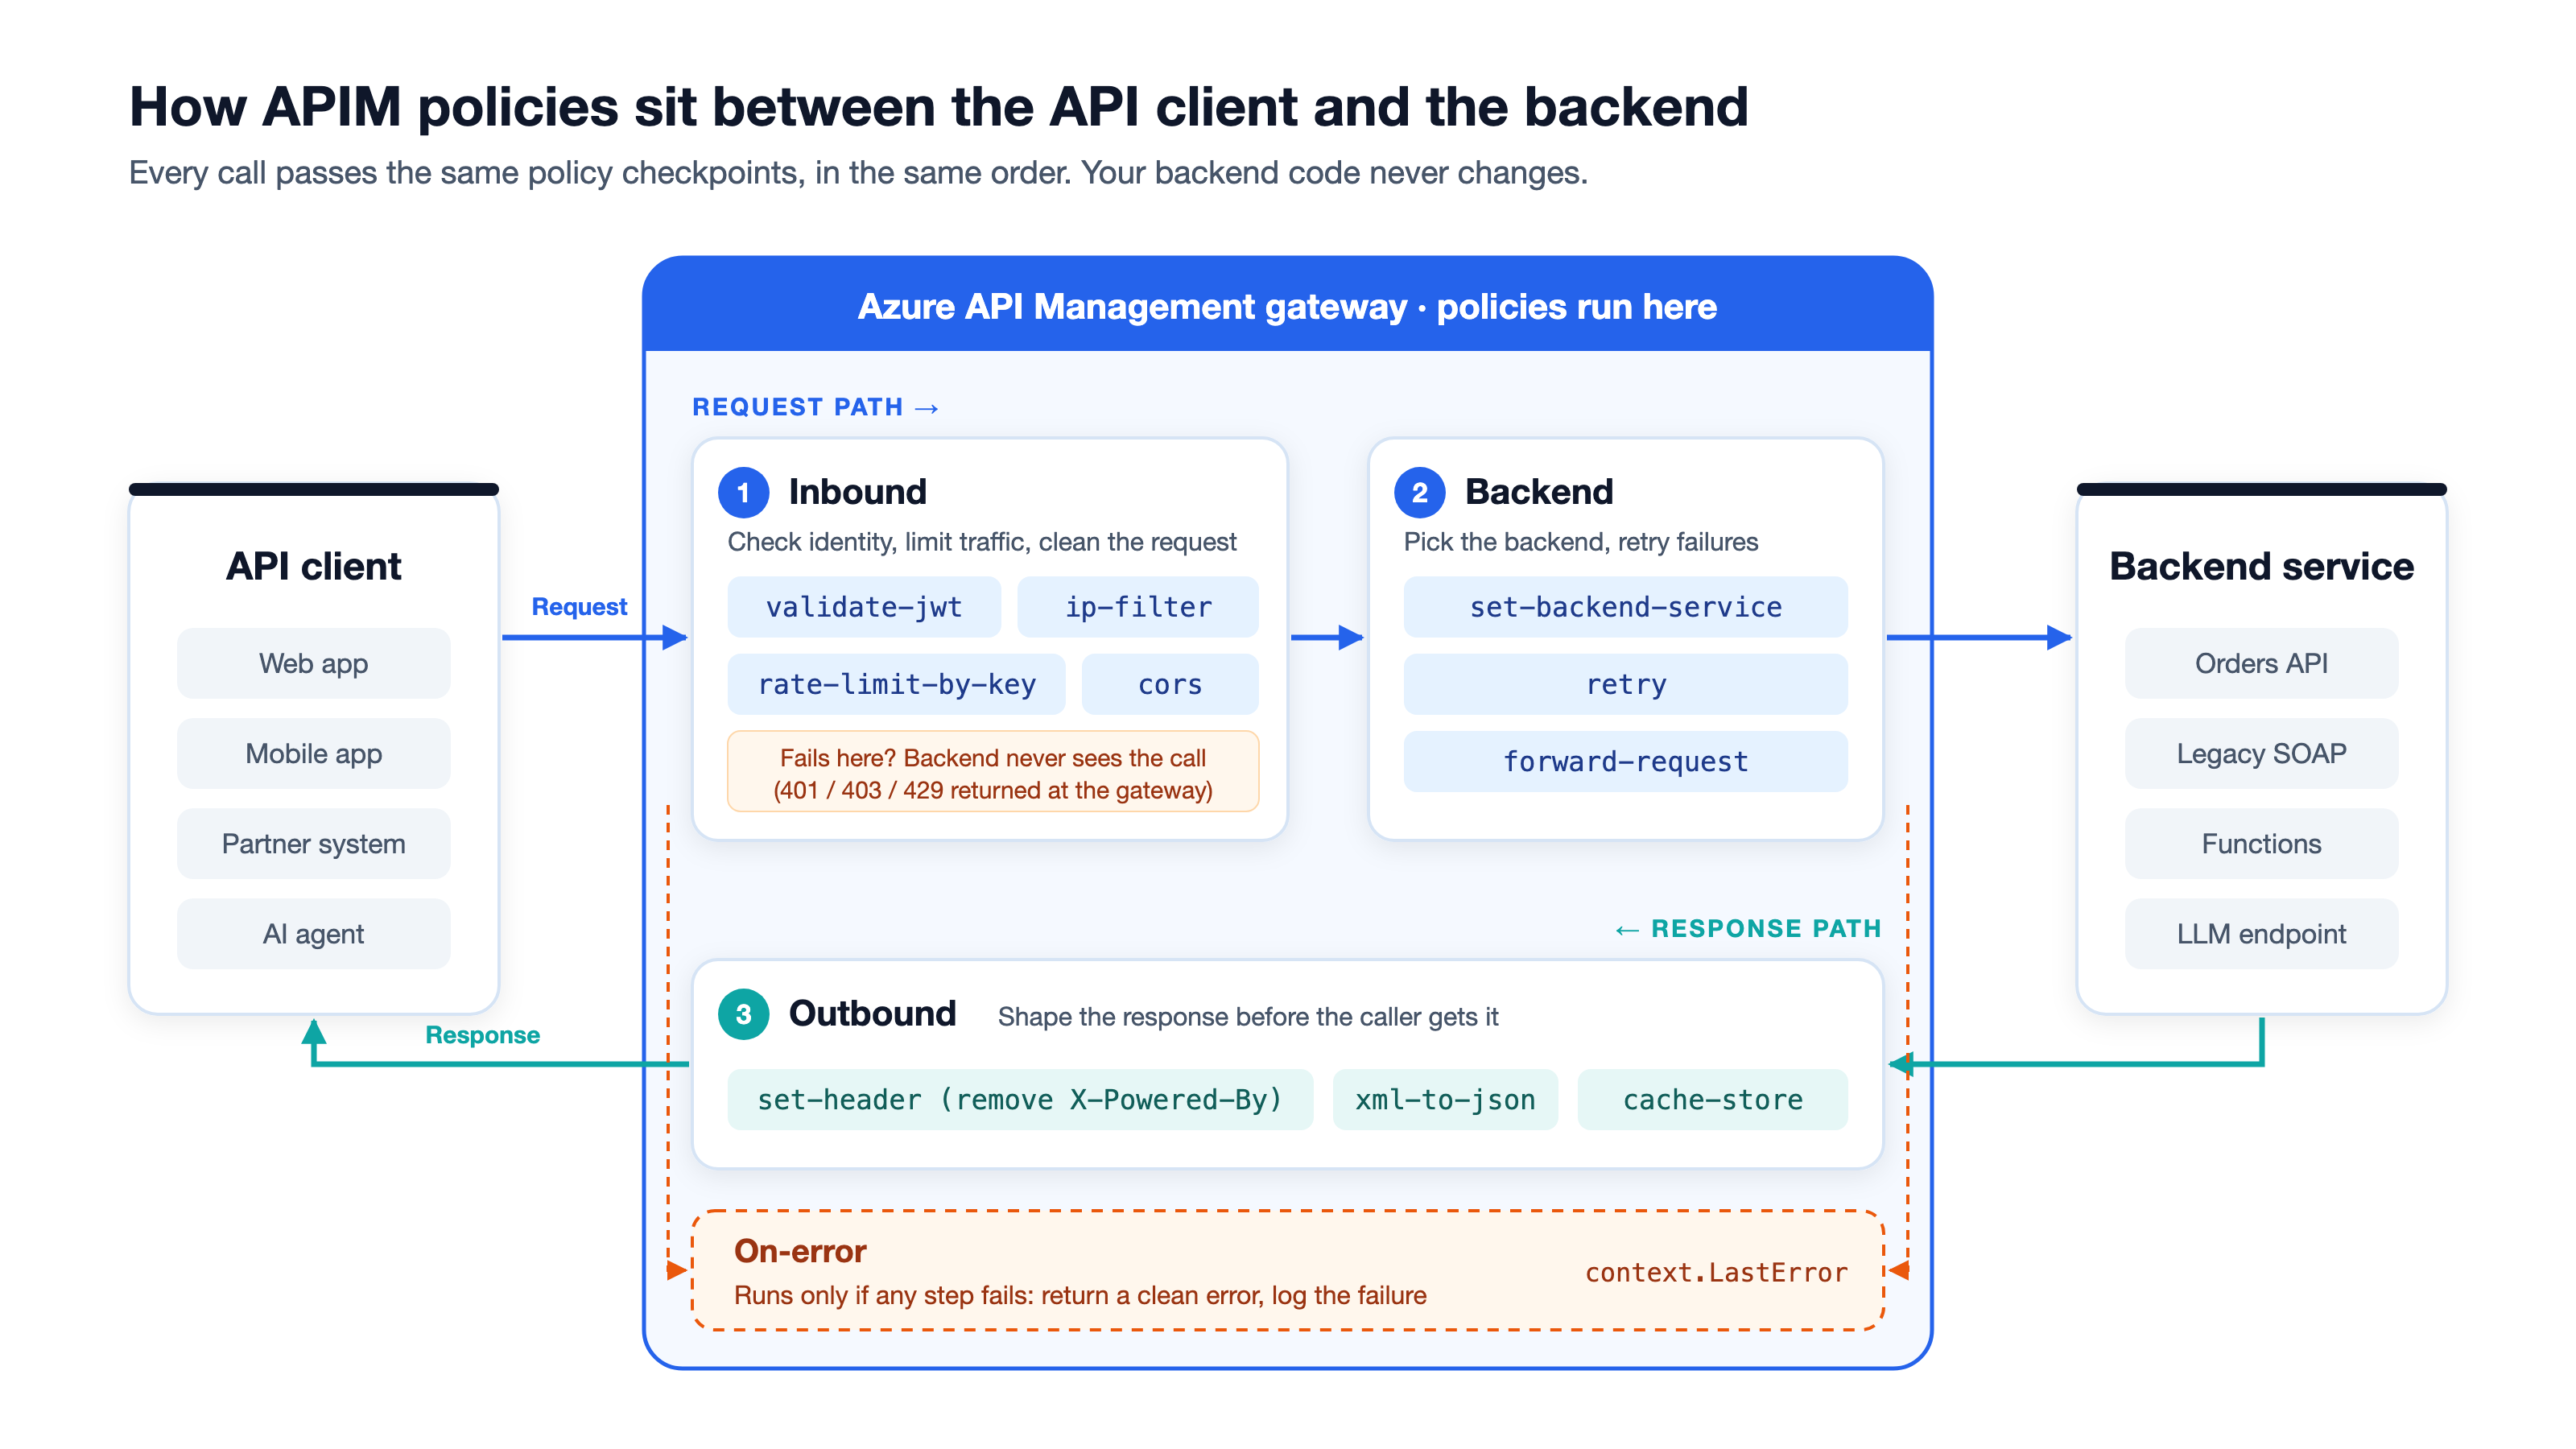Select the ip-filter policy chip
The height and width of the screenshot is (1449, 2576).
1138,607
